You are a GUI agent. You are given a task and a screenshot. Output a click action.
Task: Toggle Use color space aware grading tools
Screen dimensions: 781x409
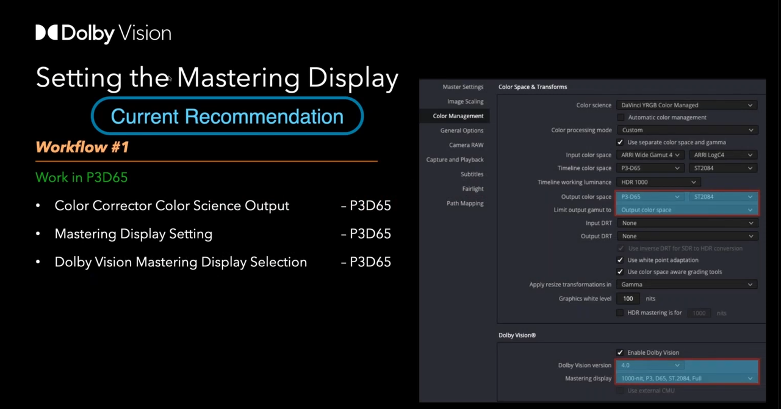point(621,272)
